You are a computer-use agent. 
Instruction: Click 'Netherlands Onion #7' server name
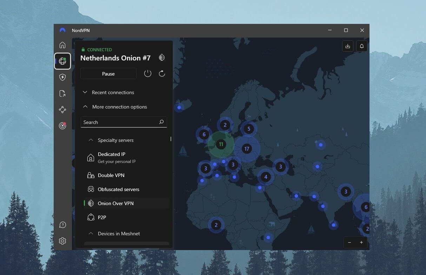[x=115, y=58]
